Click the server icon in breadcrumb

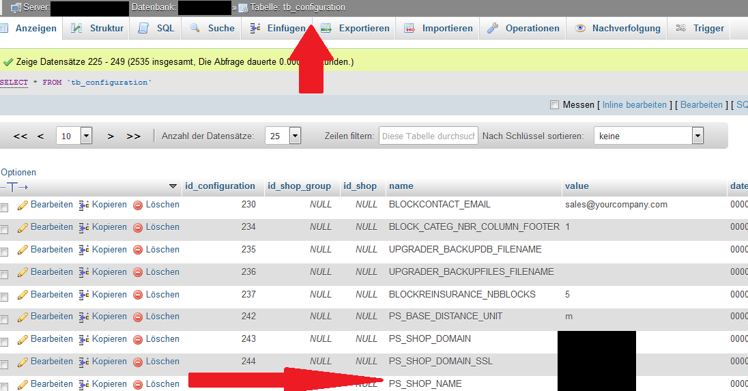(x=16, y=8)
